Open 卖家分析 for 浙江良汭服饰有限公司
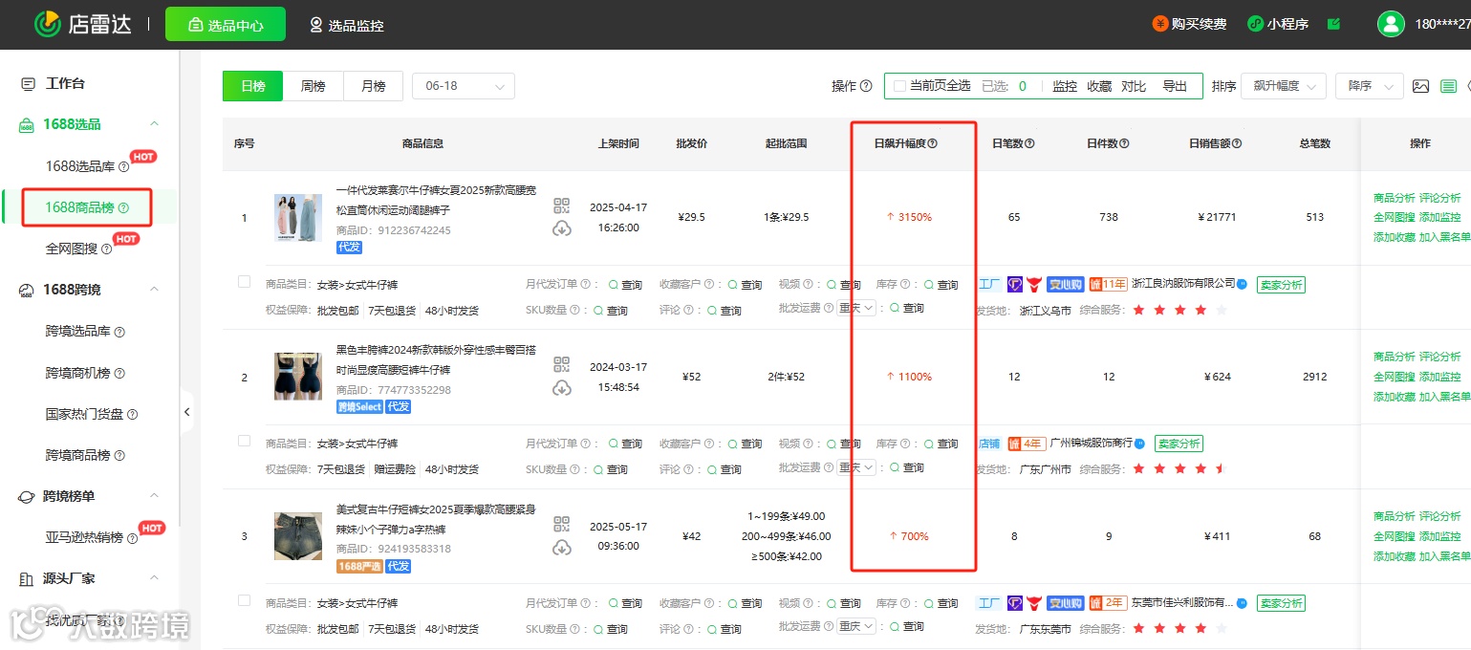 (1281, 284)
